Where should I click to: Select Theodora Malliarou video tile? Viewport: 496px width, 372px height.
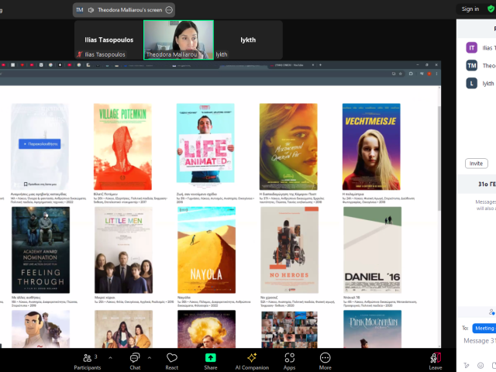click(x=178, y=40)
